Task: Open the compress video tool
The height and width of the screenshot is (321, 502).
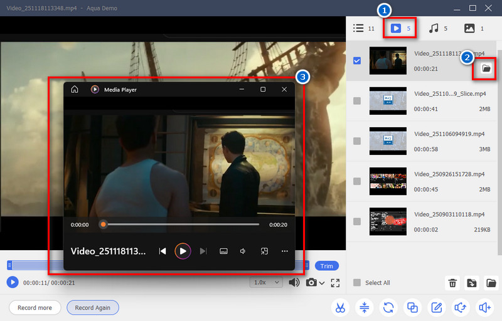Action: pyautogui.click(x=365, y=308)
